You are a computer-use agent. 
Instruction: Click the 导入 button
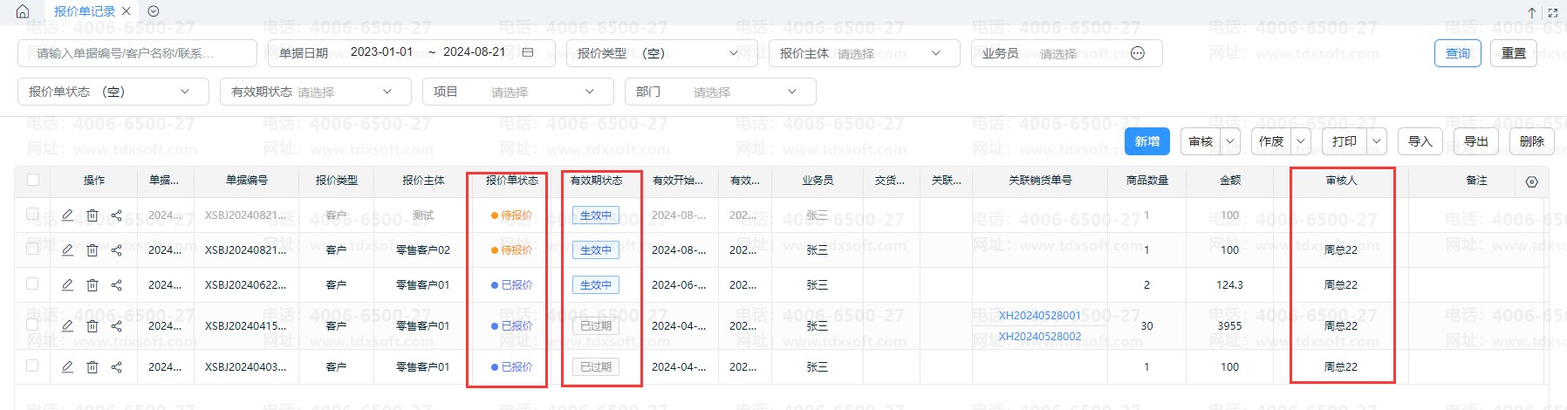tap(1420, 141)
